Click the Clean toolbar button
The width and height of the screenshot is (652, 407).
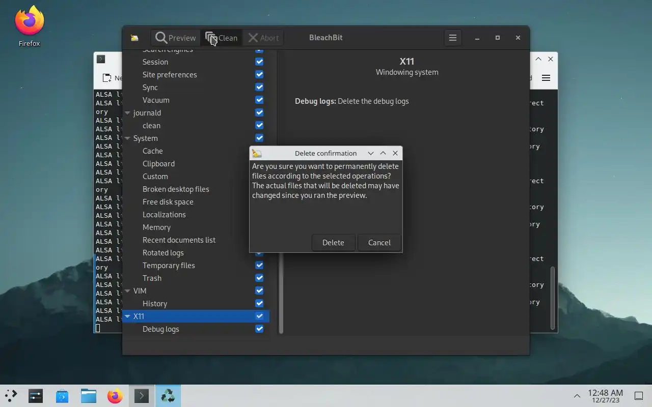point(221,38)
